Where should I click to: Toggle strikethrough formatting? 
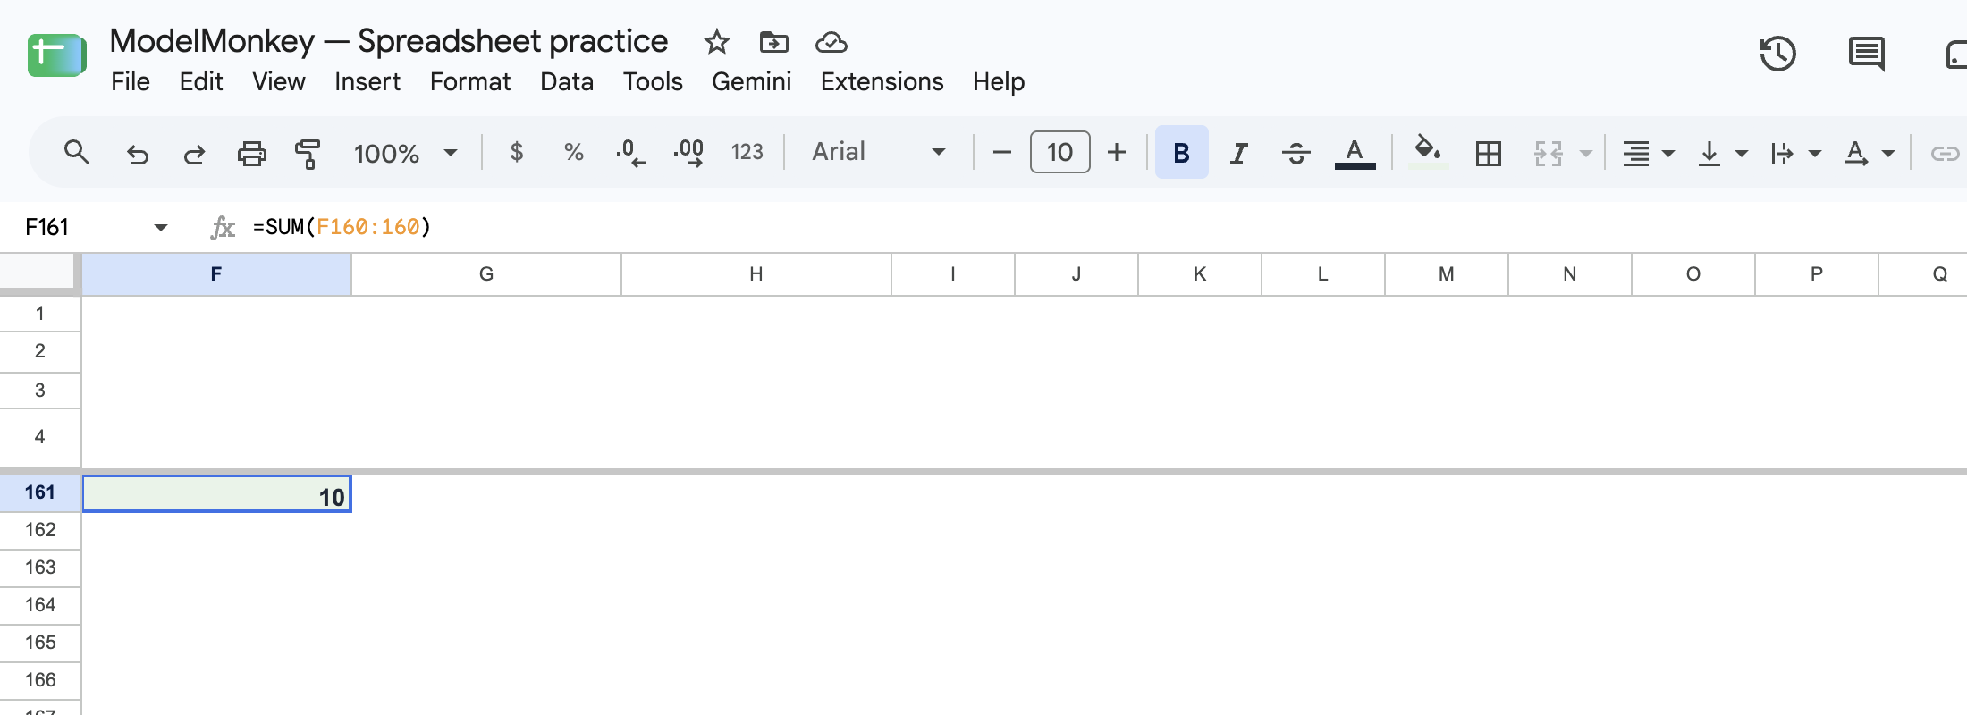pyautogui.click(x=1296, y=154)
